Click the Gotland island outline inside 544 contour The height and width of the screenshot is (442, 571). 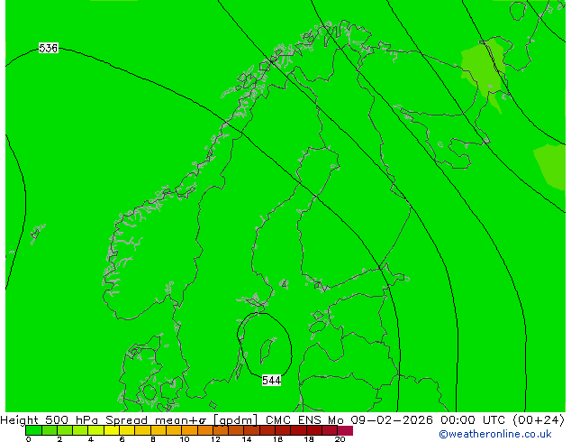coord(267,350)
